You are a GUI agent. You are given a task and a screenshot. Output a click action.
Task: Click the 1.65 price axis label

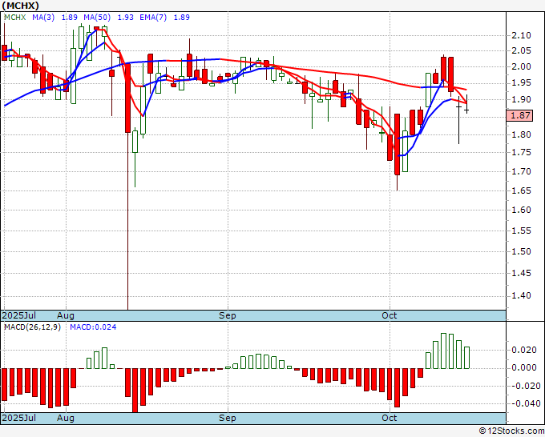coord(522,190)
